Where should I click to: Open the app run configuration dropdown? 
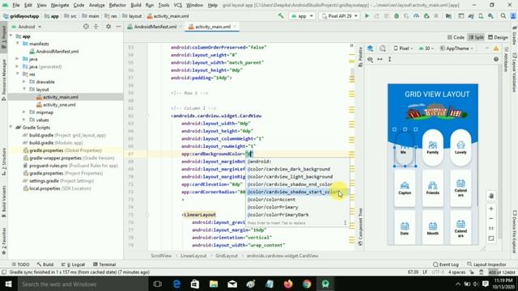coord(302,16)
